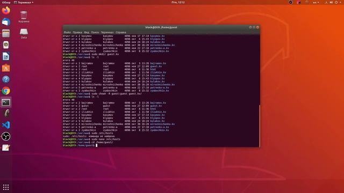Open the power icon system menu
344x193 pixels.
[x=336, y=2]
